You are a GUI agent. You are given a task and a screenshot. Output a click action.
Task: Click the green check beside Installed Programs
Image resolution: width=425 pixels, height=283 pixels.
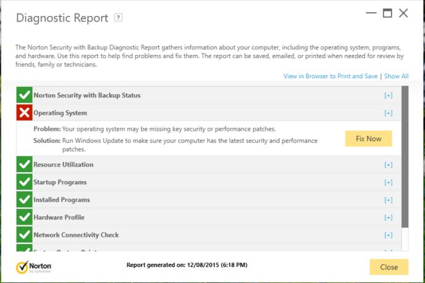(x=25, y=199)
